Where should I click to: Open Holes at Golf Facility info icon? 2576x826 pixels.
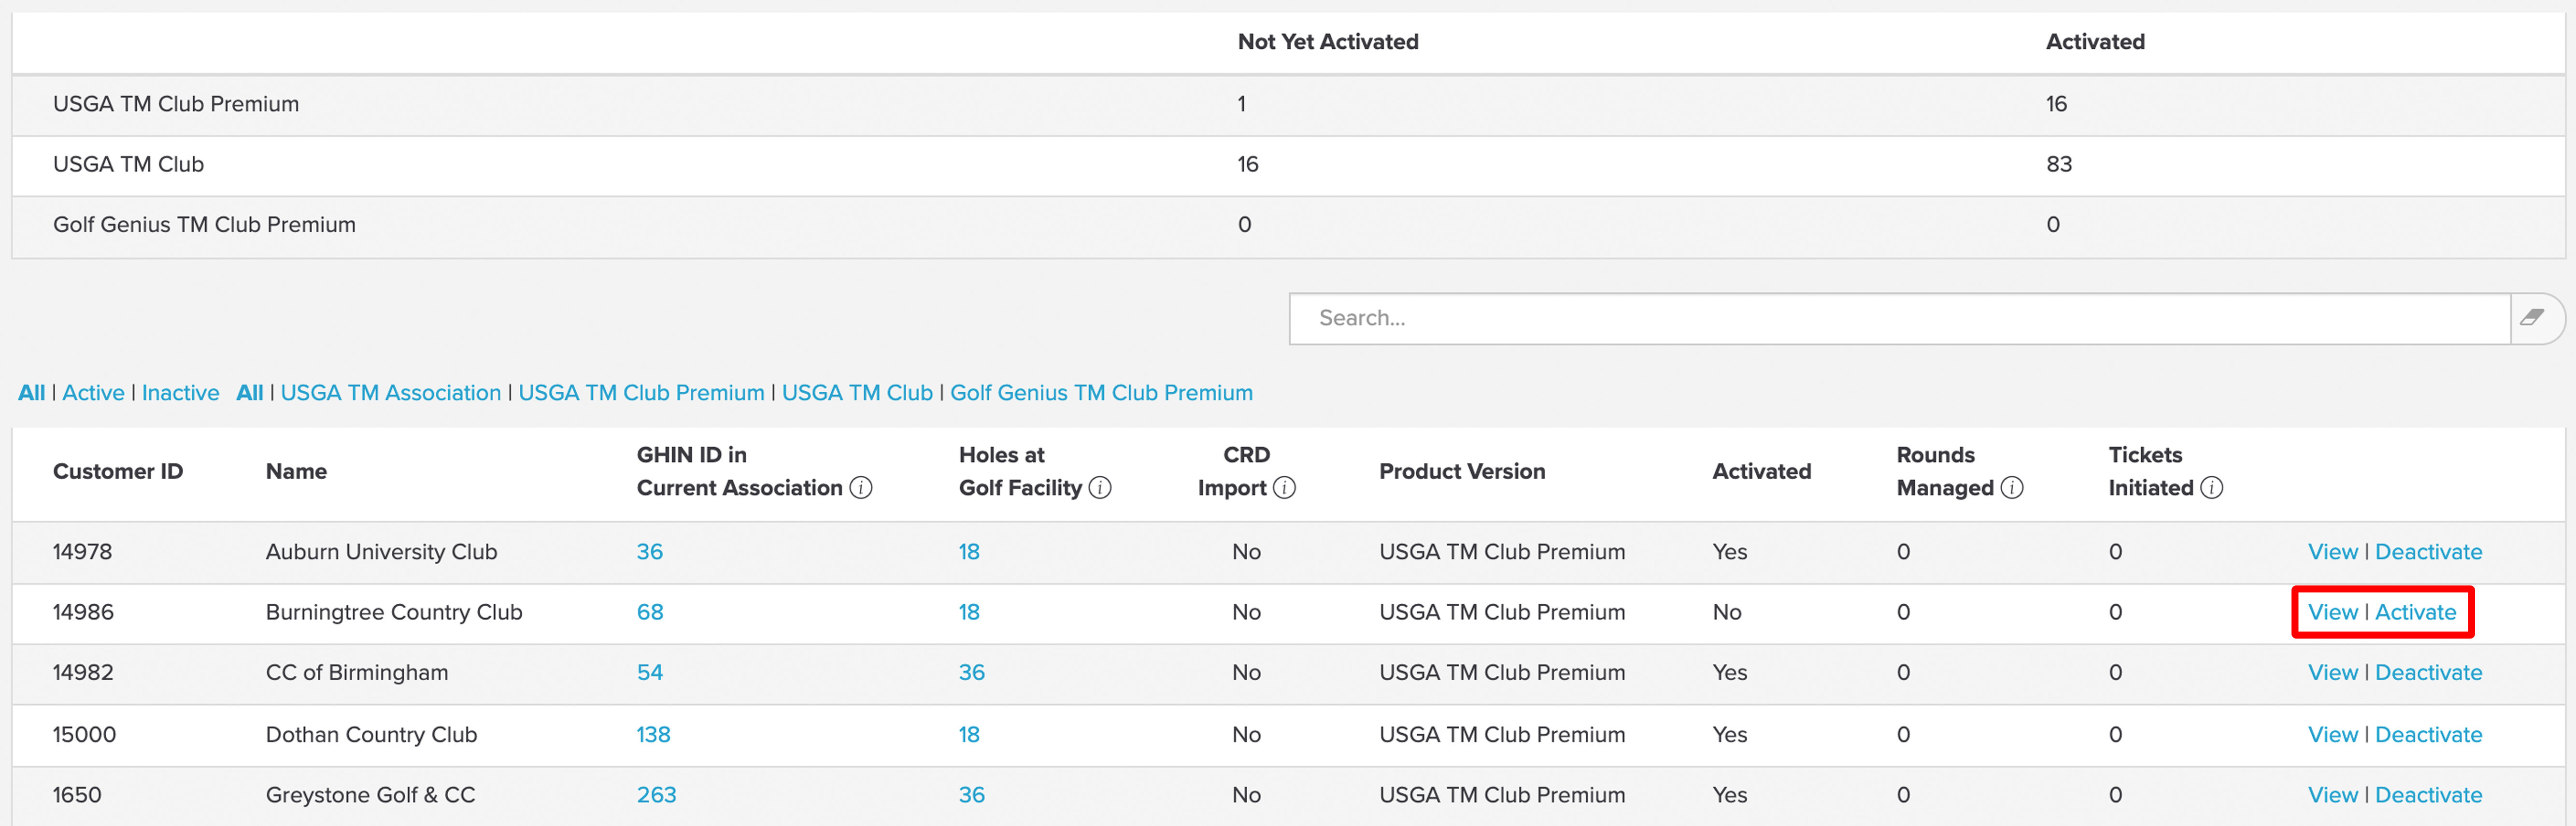(1100, 488)
